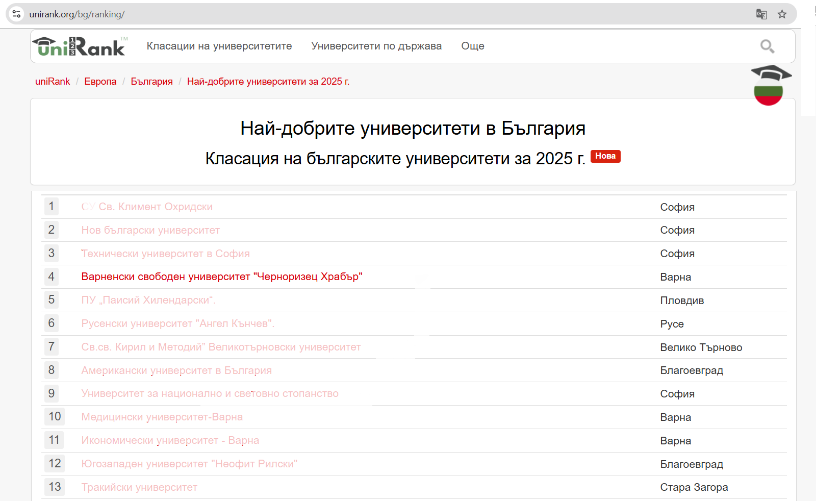Open Великотърновски университет link
This screenshot has height=501, width=816.
tap(221, 347)
